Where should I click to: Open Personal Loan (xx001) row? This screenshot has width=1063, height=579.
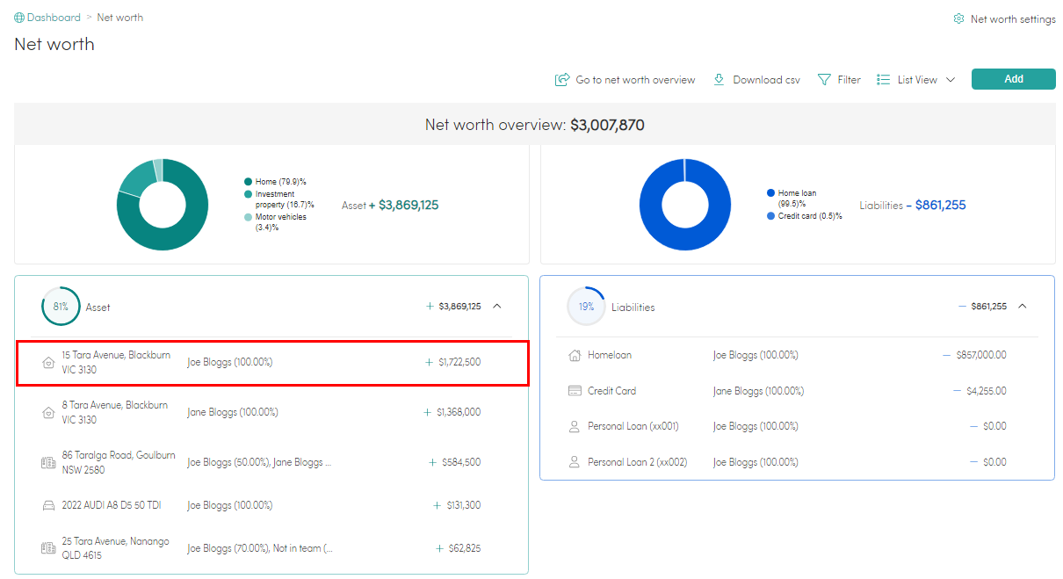(797, 426)
